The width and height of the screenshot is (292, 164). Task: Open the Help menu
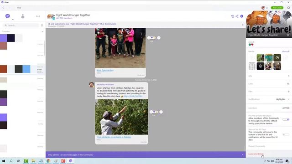point(19,8)
